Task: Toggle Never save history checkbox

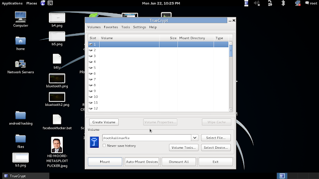Action: click(x=104, y=146)
